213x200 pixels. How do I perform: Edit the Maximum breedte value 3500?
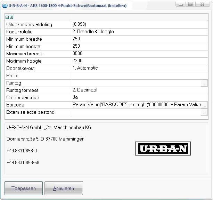click(x=140, y=54)
